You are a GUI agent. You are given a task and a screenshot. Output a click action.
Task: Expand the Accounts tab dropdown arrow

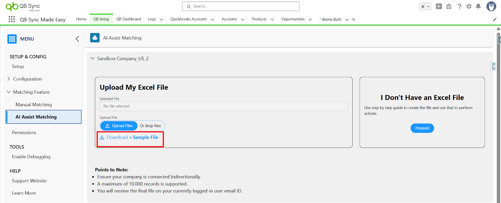[x=243, y=19]
